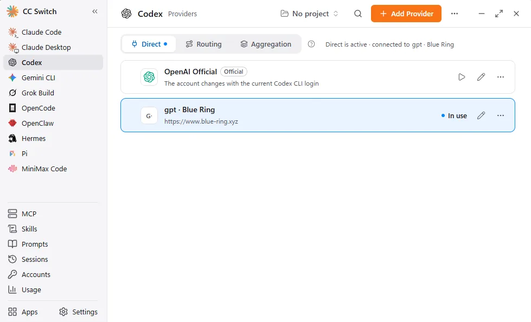Open MiniMax Code via its waveform icon
531x322 pixels.
tap(12, 169)
